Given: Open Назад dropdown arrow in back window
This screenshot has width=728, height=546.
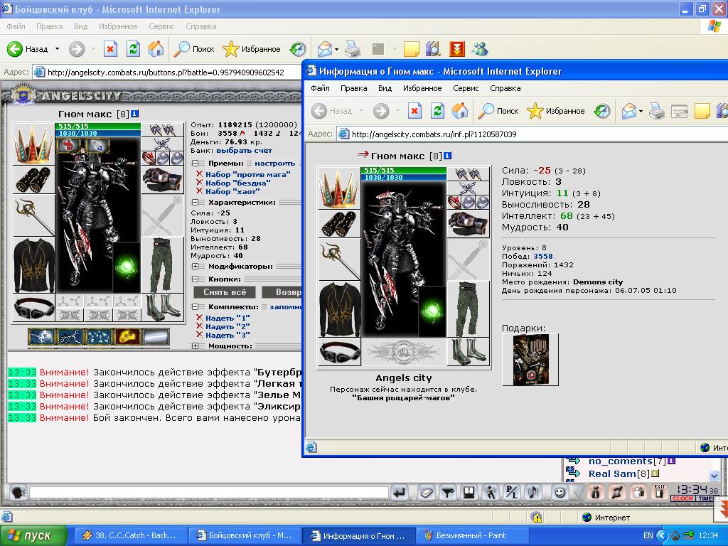Looking at the screenshot, I should [x=57, y=49].
